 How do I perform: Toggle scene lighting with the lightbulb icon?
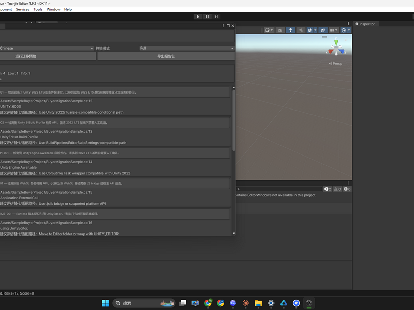290,30
